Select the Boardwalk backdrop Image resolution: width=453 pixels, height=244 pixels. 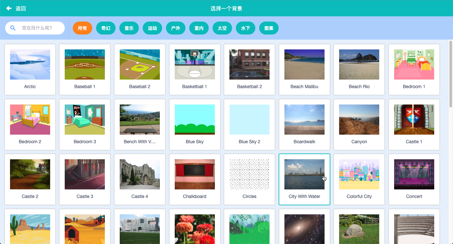304,124
